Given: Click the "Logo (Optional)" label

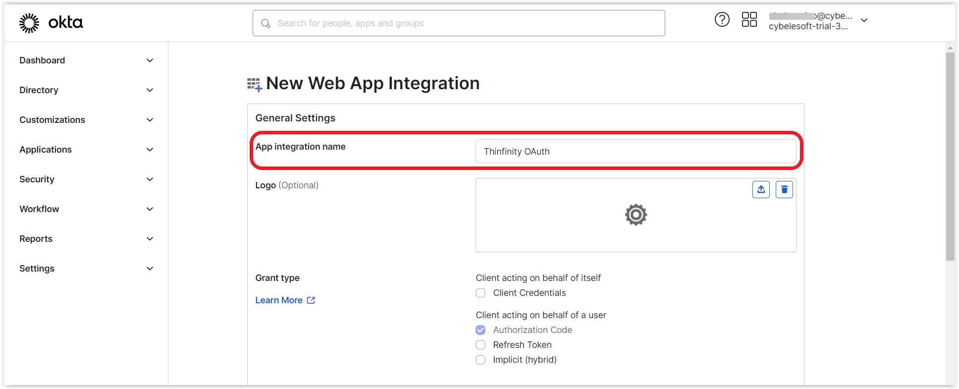Looking at the screenshot, I should click(287, 185).
